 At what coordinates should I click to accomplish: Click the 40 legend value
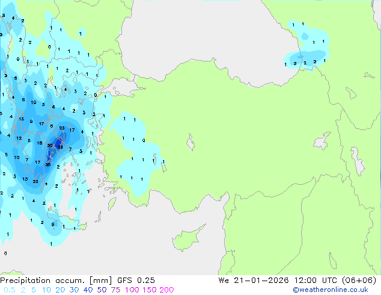coord(88,290)
